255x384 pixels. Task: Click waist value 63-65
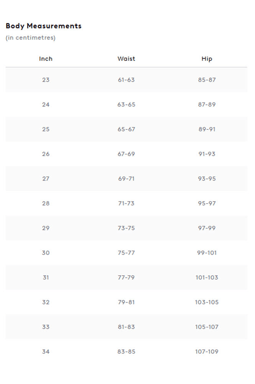126,104
